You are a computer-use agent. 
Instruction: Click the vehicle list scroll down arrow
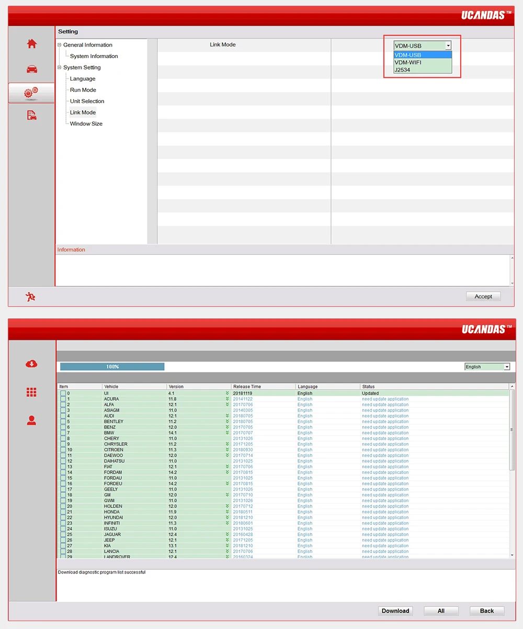511,555
